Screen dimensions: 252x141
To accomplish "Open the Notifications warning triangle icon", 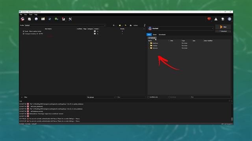I will click(216, 19).
